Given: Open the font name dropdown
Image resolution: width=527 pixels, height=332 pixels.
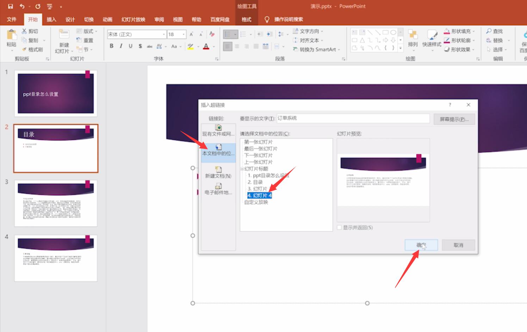Looking at the screenshot, I should click(x=164, y=34).
